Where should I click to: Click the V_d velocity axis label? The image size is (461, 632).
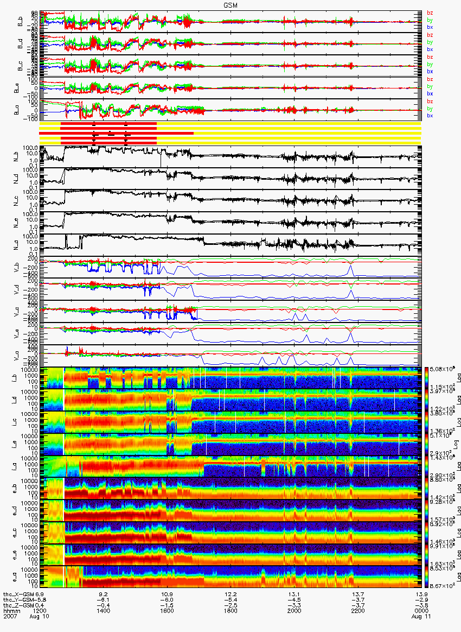(x=16, y=289)
